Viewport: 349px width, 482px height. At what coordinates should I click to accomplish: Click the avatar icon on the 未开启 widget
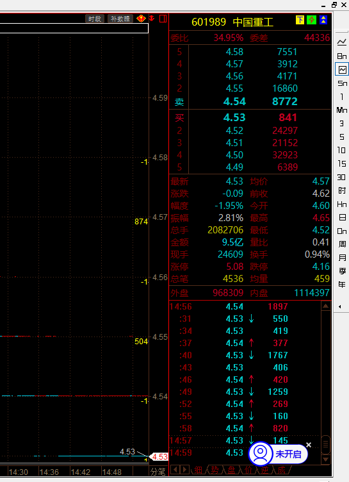261,454
